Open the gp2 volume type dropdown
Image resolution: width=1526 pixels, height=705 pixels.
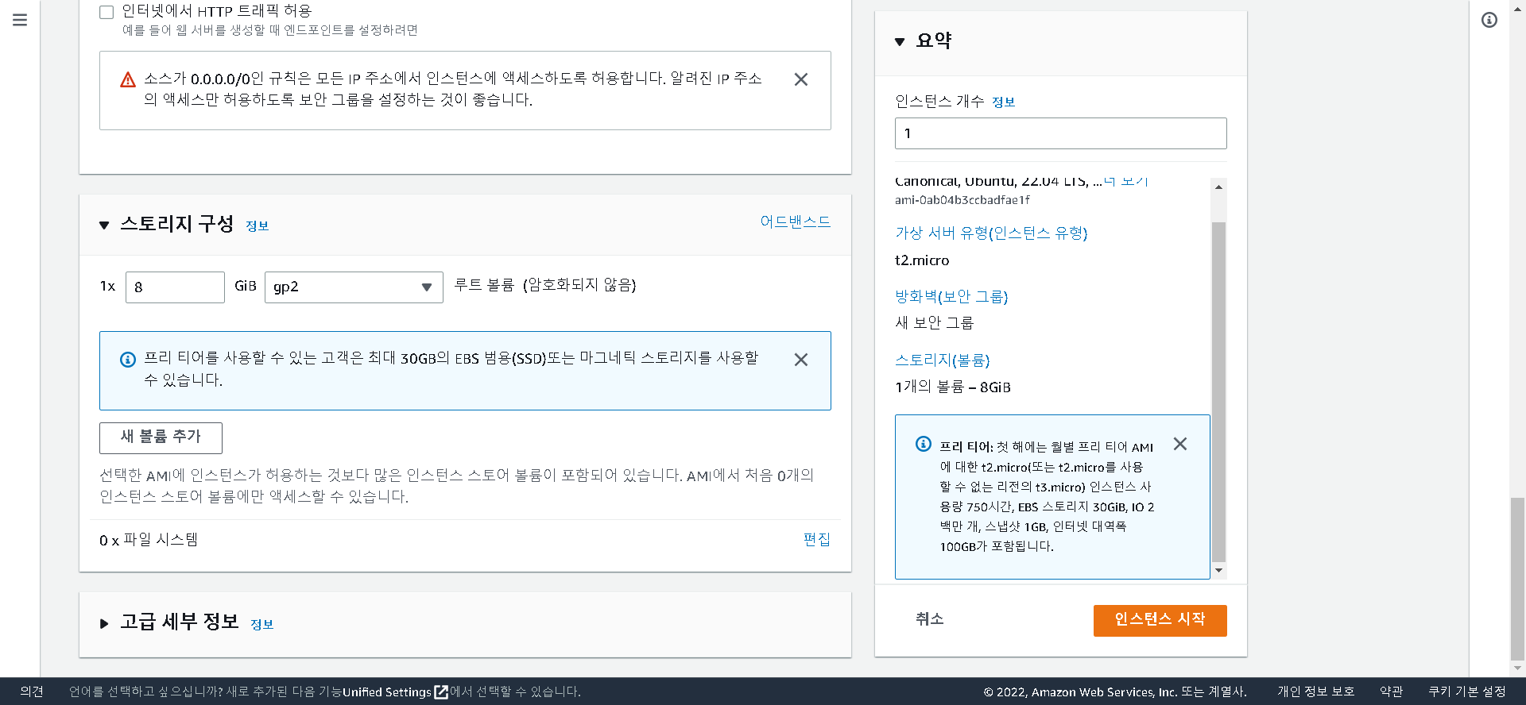pyautogui.click(x=354, y=287)
